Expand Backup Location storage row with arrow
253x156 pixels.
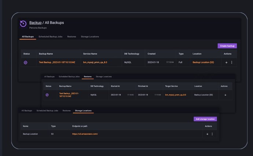pos(207,134)
